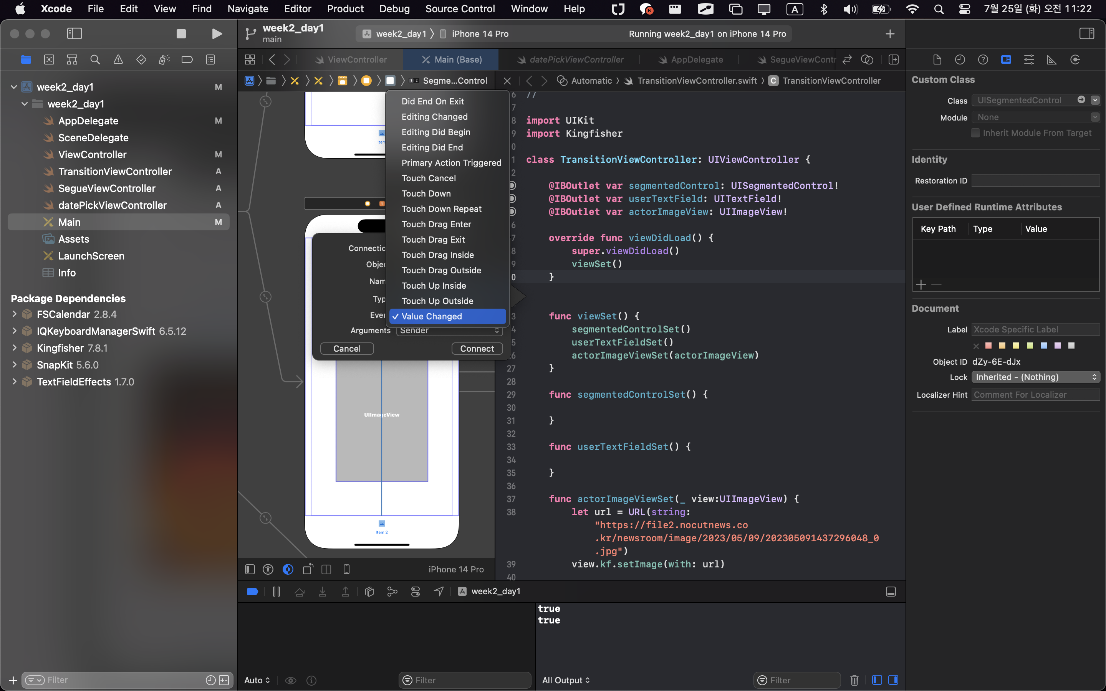Pick the green label color swatch
Image resolution: width=1106 pixels, height=691 pixels.
coord(1030,345)
